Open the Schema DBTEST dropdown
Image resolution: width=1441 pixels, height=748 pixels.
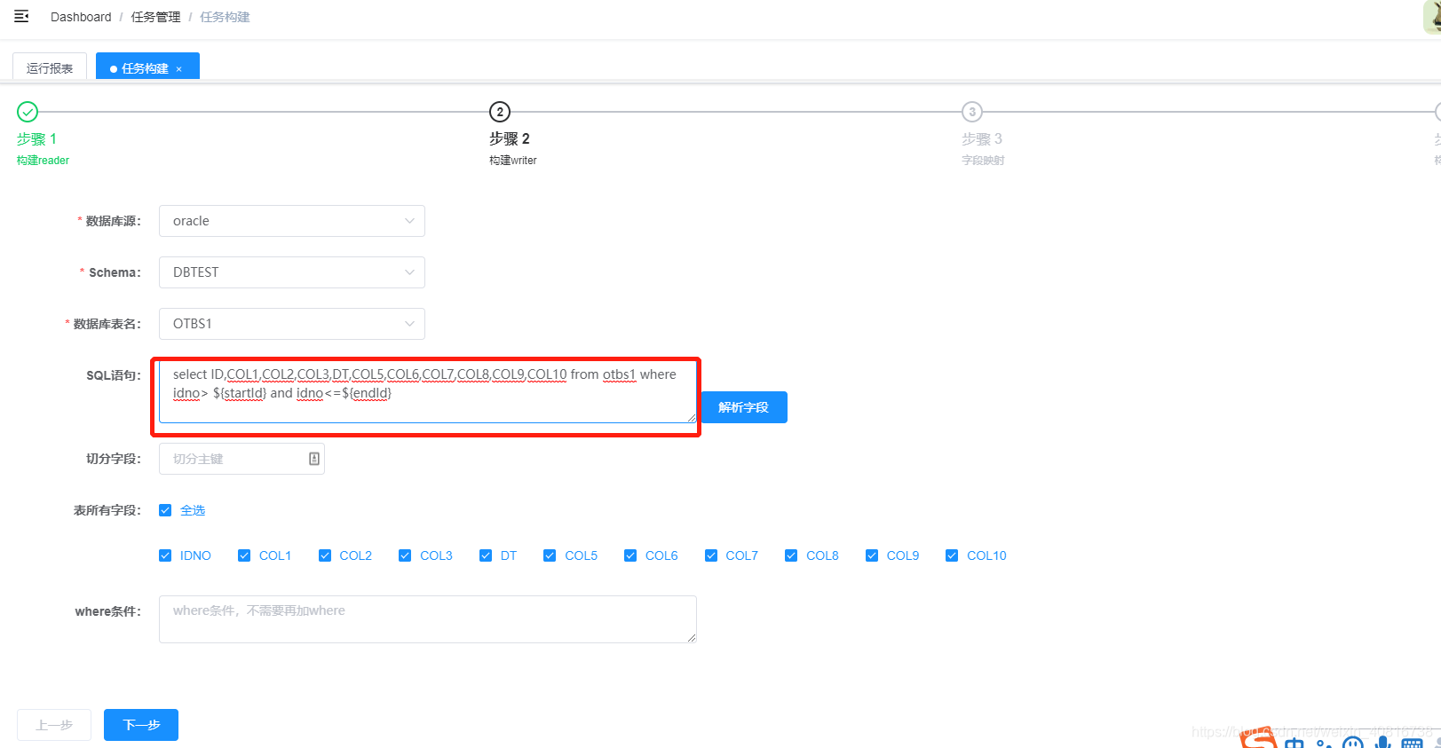292,272
